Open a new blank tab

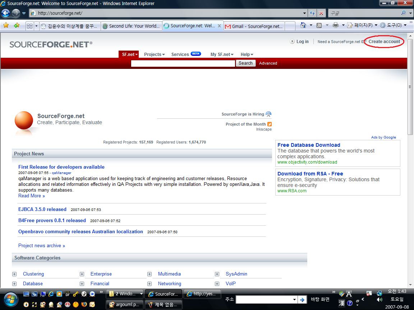point(290,26)
